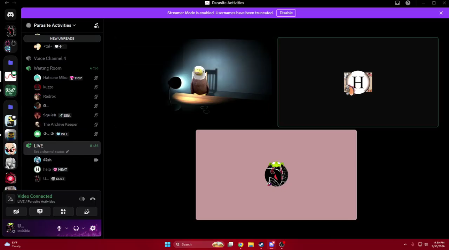449x250 pixels.
Task: Open Discord direct messages home icon
Action: click(10, 15)
